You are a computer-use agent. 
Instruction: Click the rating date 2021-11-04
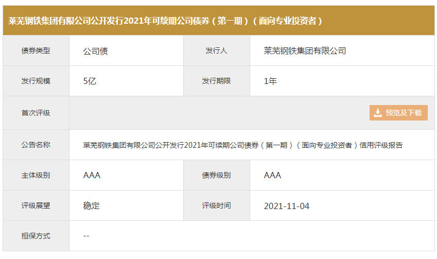(x=287, y=206)
